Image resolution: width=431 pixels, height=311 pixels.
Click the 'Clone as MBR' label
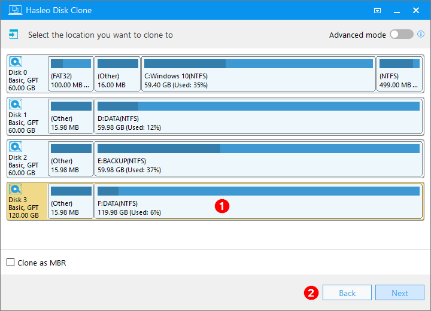click(42, 263)
